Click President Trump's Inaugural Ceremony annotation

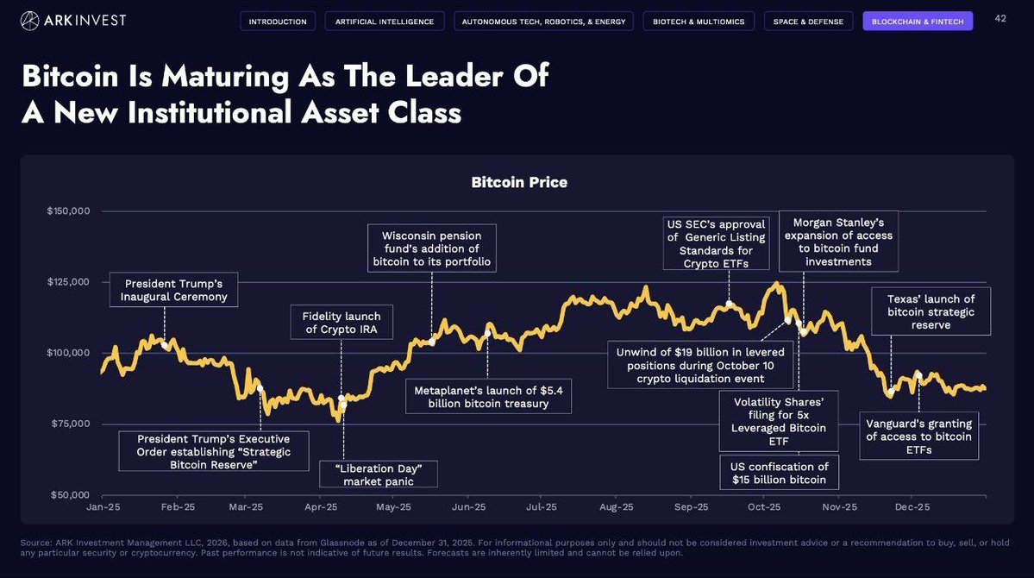coord(174,290)
